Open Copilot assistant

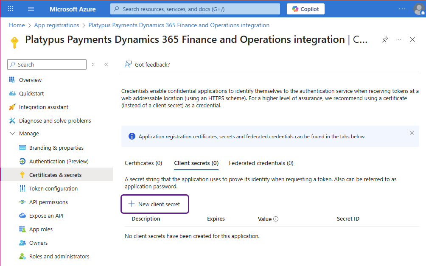(x=305, y=9)
